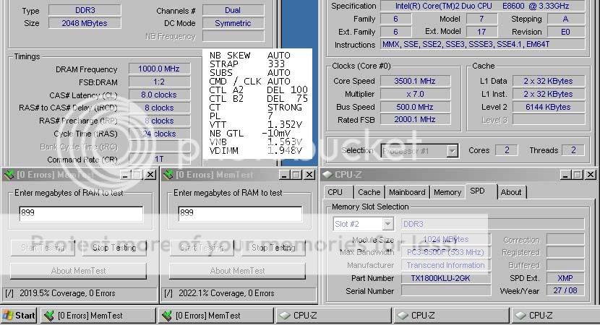Image resolution: width=600 pixels, height=325 pixels.
Task: Select the SPD tab
Action: [481, 191]
